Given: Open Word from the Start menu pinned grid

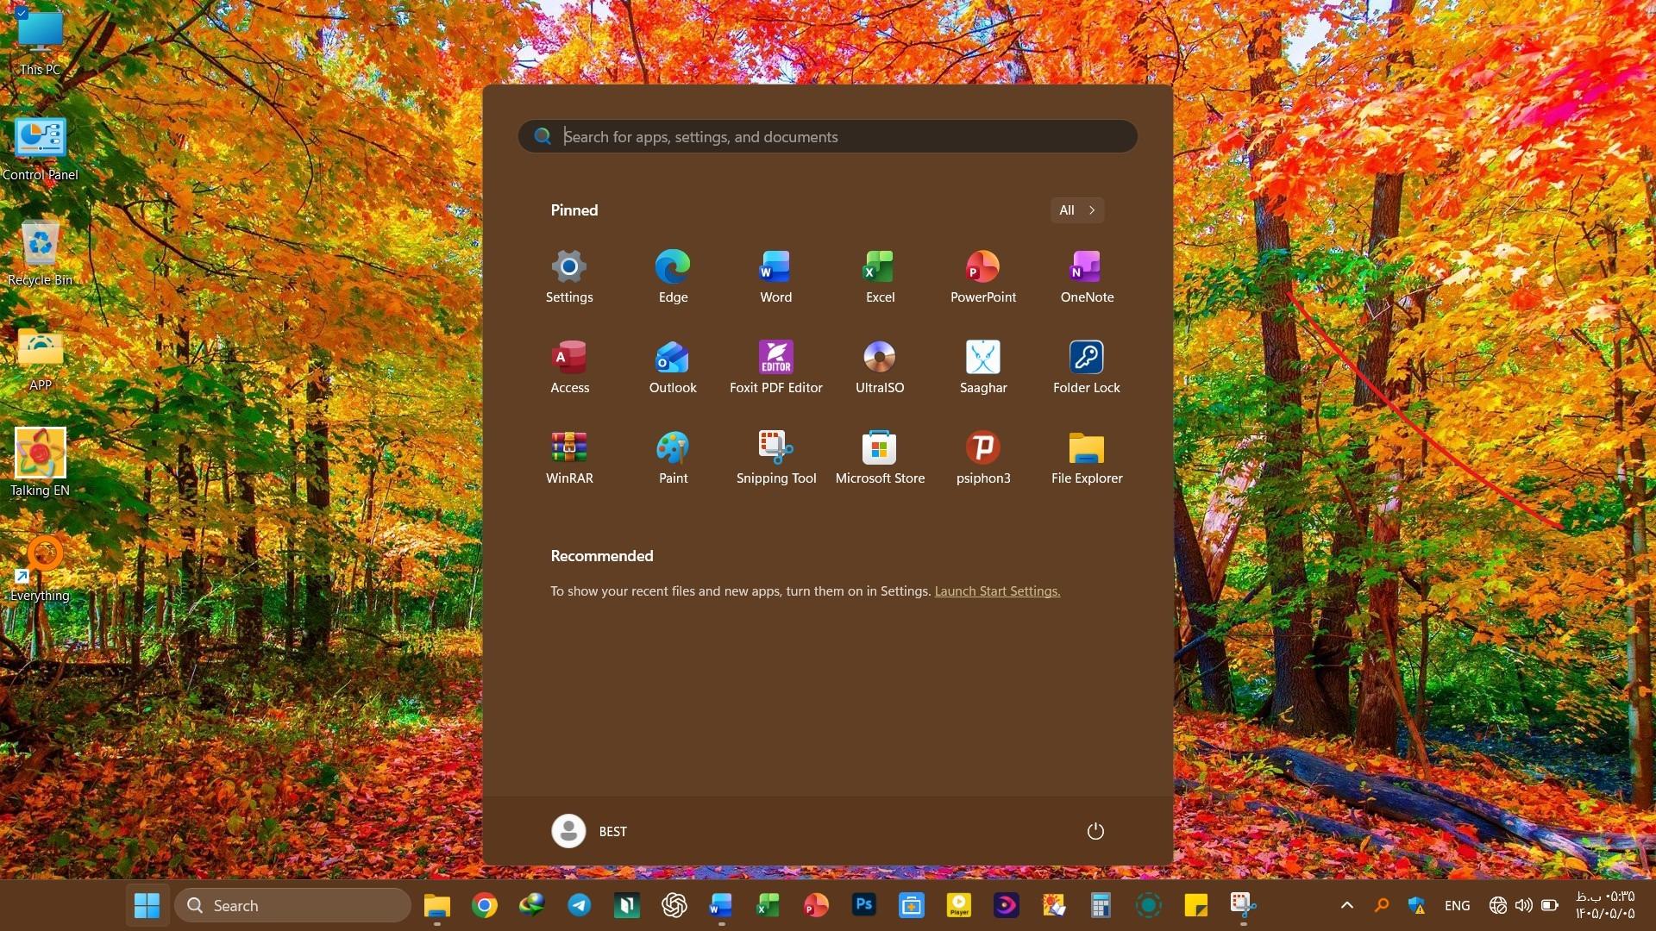Looking at the screenshot, I should (x=776, y=277).
